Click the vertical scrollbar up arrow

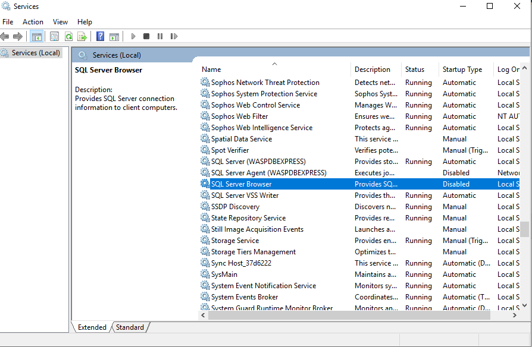point(524,68)
